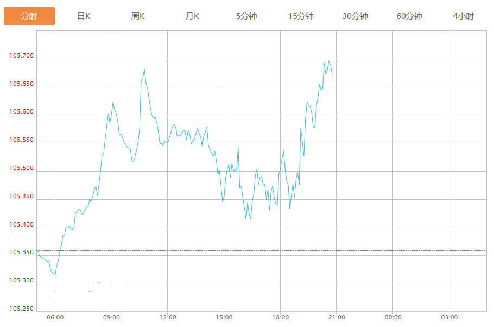Click the 03:00 time axis label
The image size is (494, 327).
point(449,318)
